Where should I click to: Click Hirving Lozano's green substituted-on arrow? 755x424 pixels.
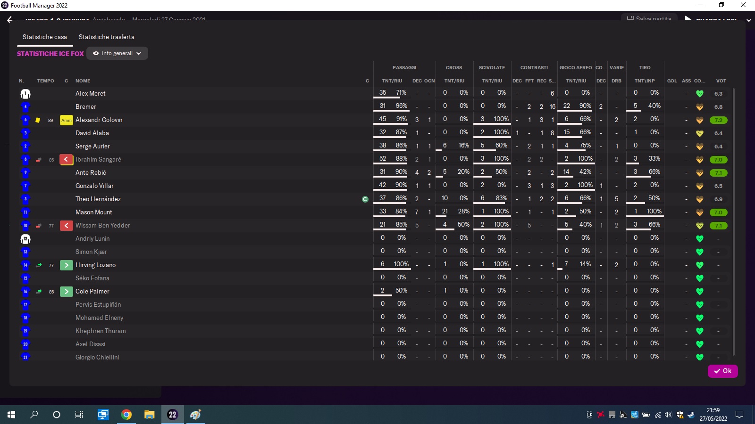pyautogui.click(x=67, y=265)
